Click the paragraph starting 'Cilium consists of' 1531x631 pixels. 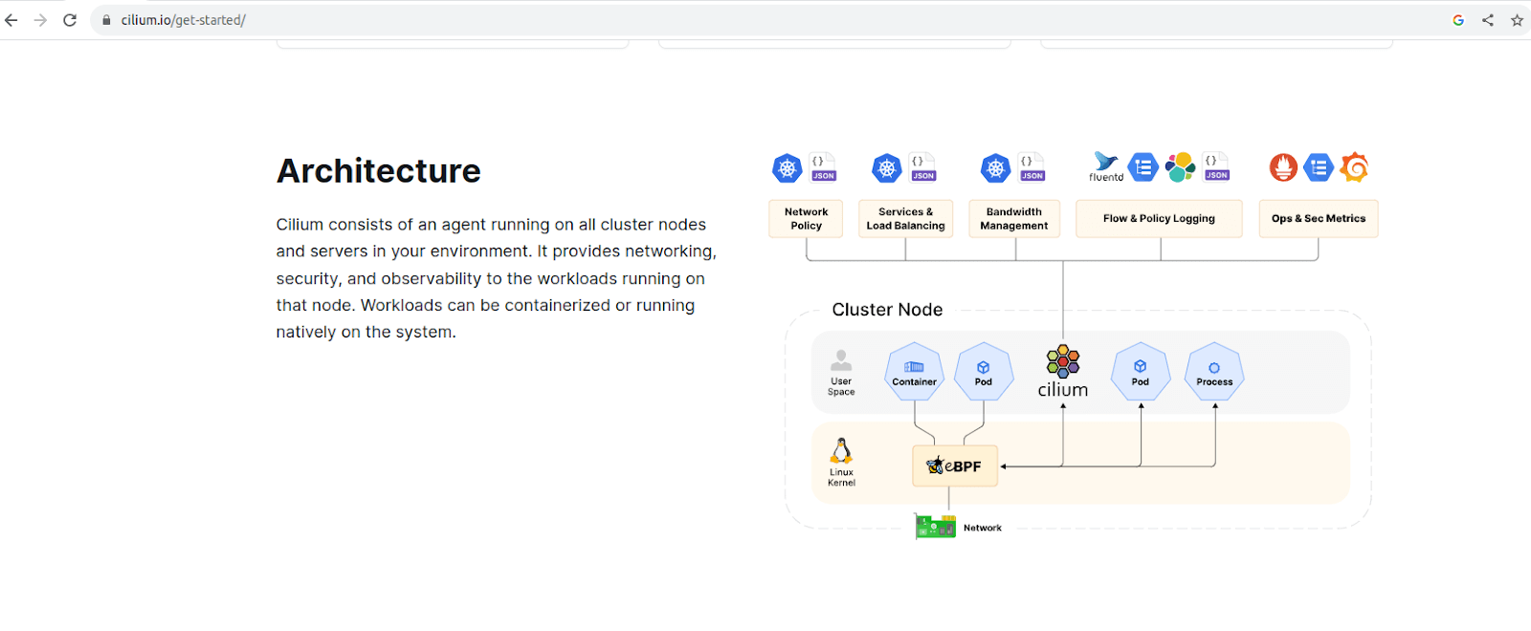click(497, 278)
